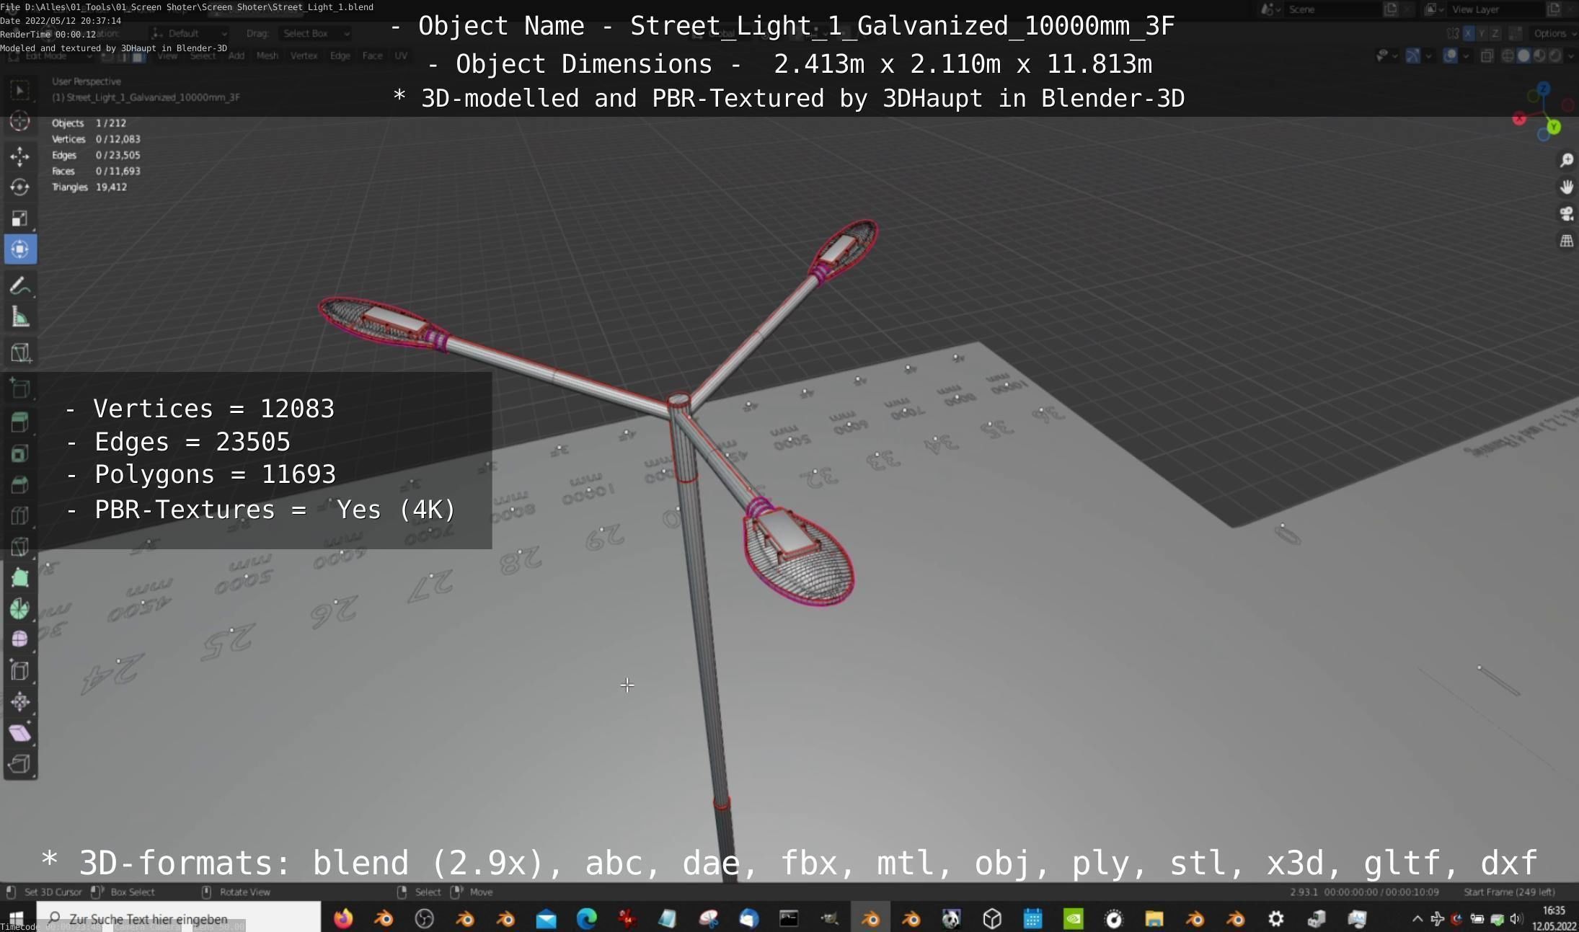Viewport: 1579px width, 932px height.
Task: Choose the Move tool
Action: (x=19, y=156)
